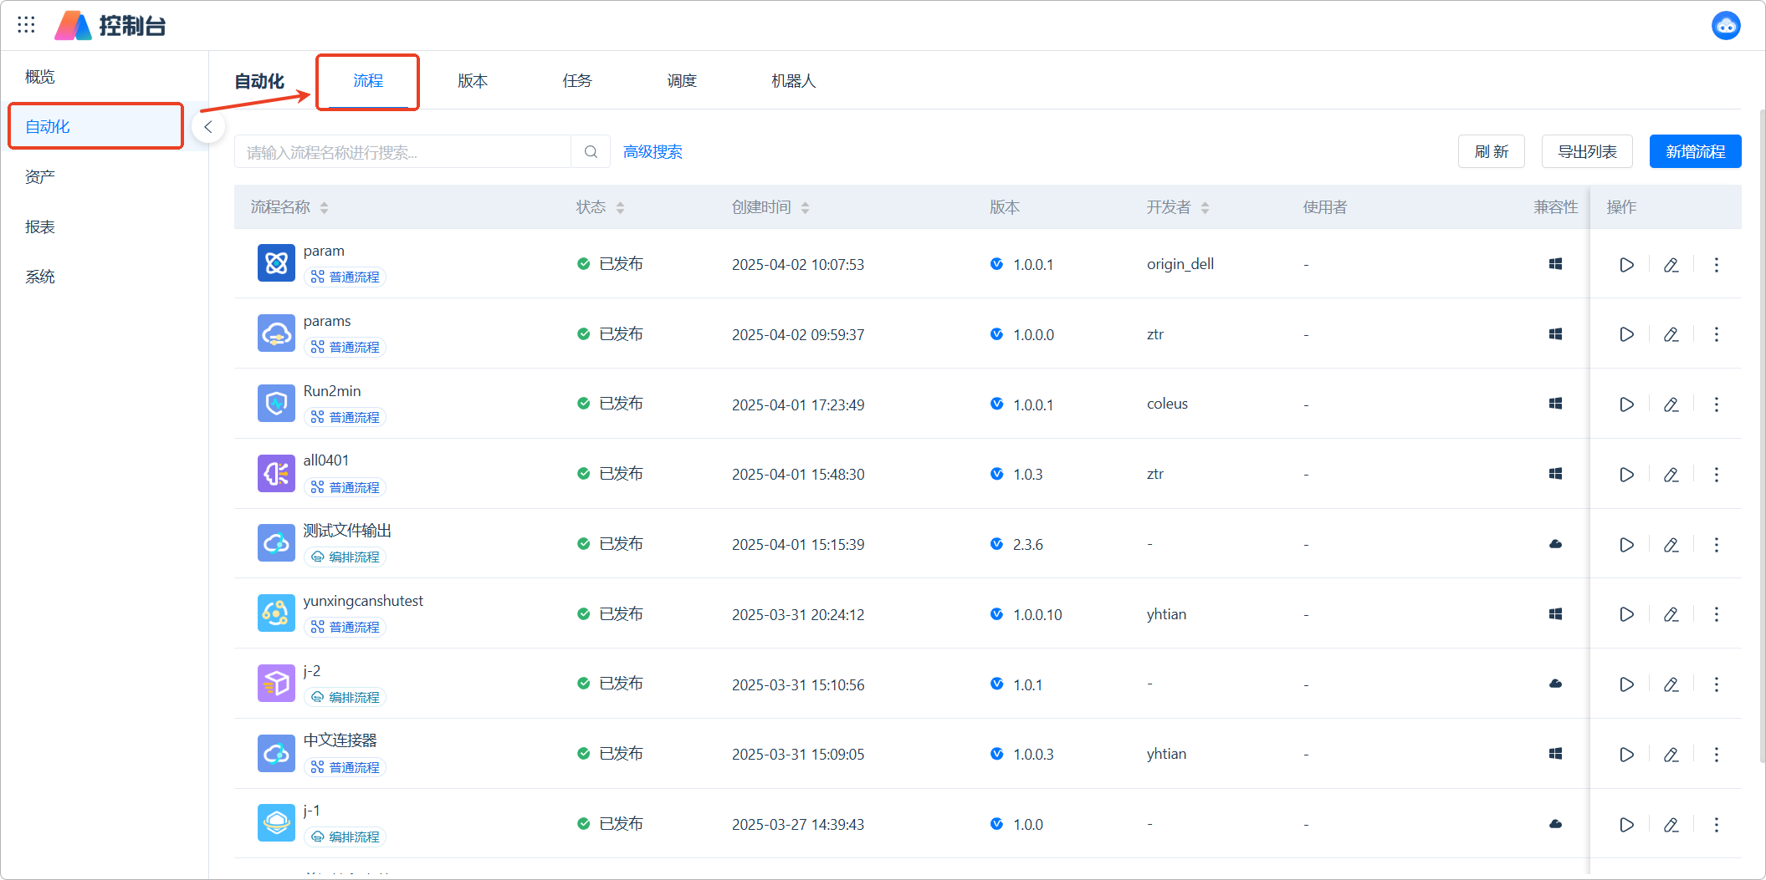Click the search magnifier icon
The height and width of the screenshot is (880, 1766).
click(591, 152)
